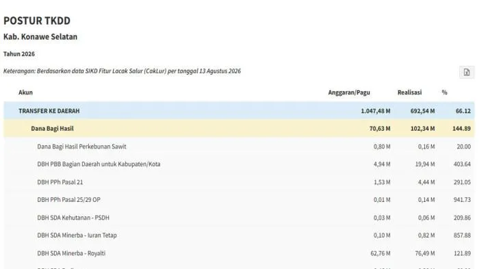This screenshot has width=479, height=269.
Task: Click the % column header
Action: [x=445, y=92]
